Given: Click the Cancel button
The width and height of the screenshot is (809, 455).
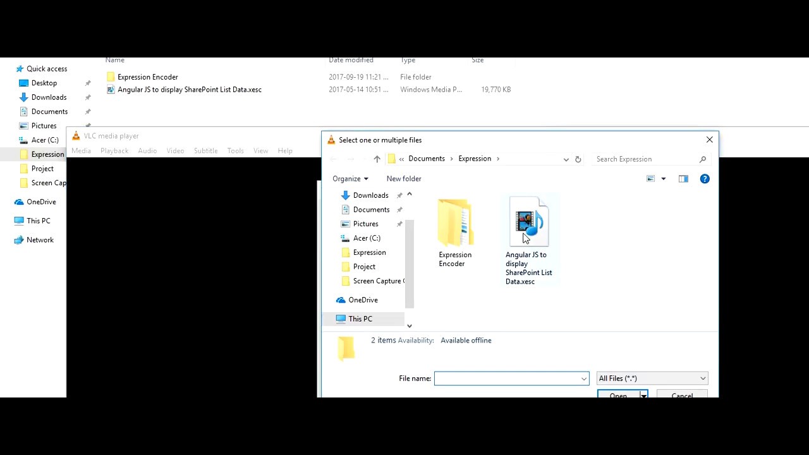Looking at the screenshot, I should 682,395.
